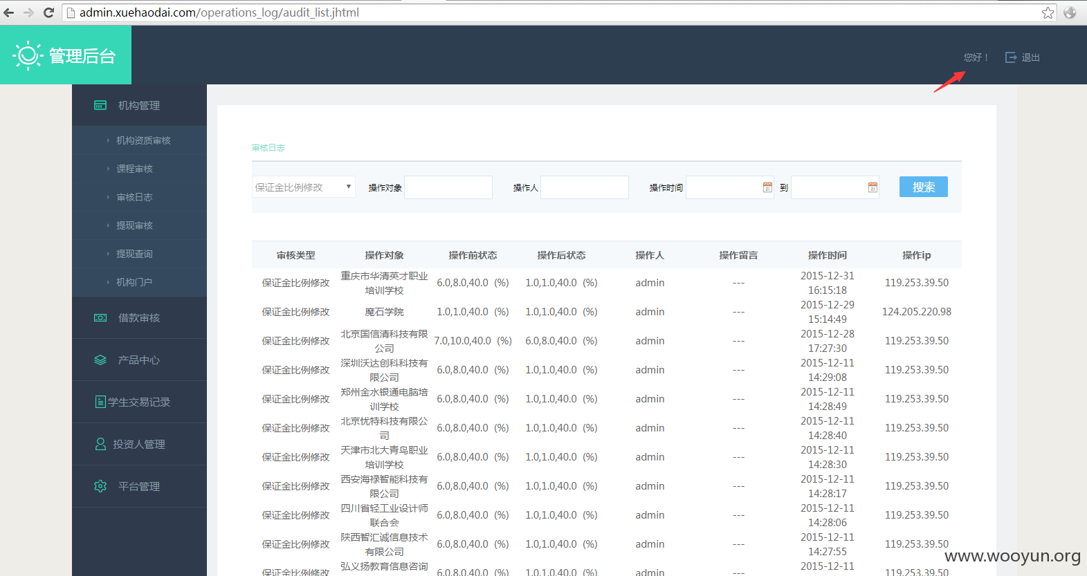The image size is (1087, 576).
Task: Click the 操作前状态 column header
Action: (x=473, y=255)
